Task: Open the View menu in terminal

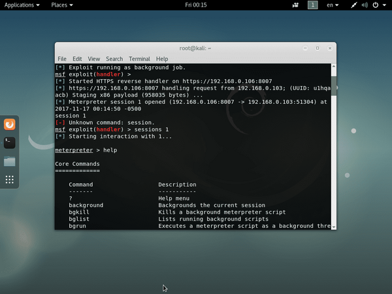Action: point(93,59)
